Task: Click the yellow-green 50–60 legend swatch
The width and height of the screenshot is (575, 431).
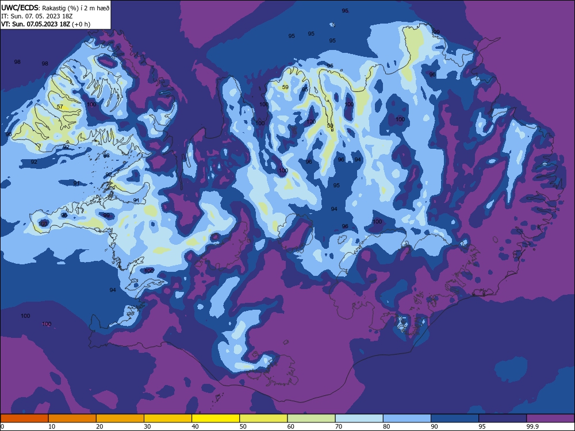Action: pos(264,418)
